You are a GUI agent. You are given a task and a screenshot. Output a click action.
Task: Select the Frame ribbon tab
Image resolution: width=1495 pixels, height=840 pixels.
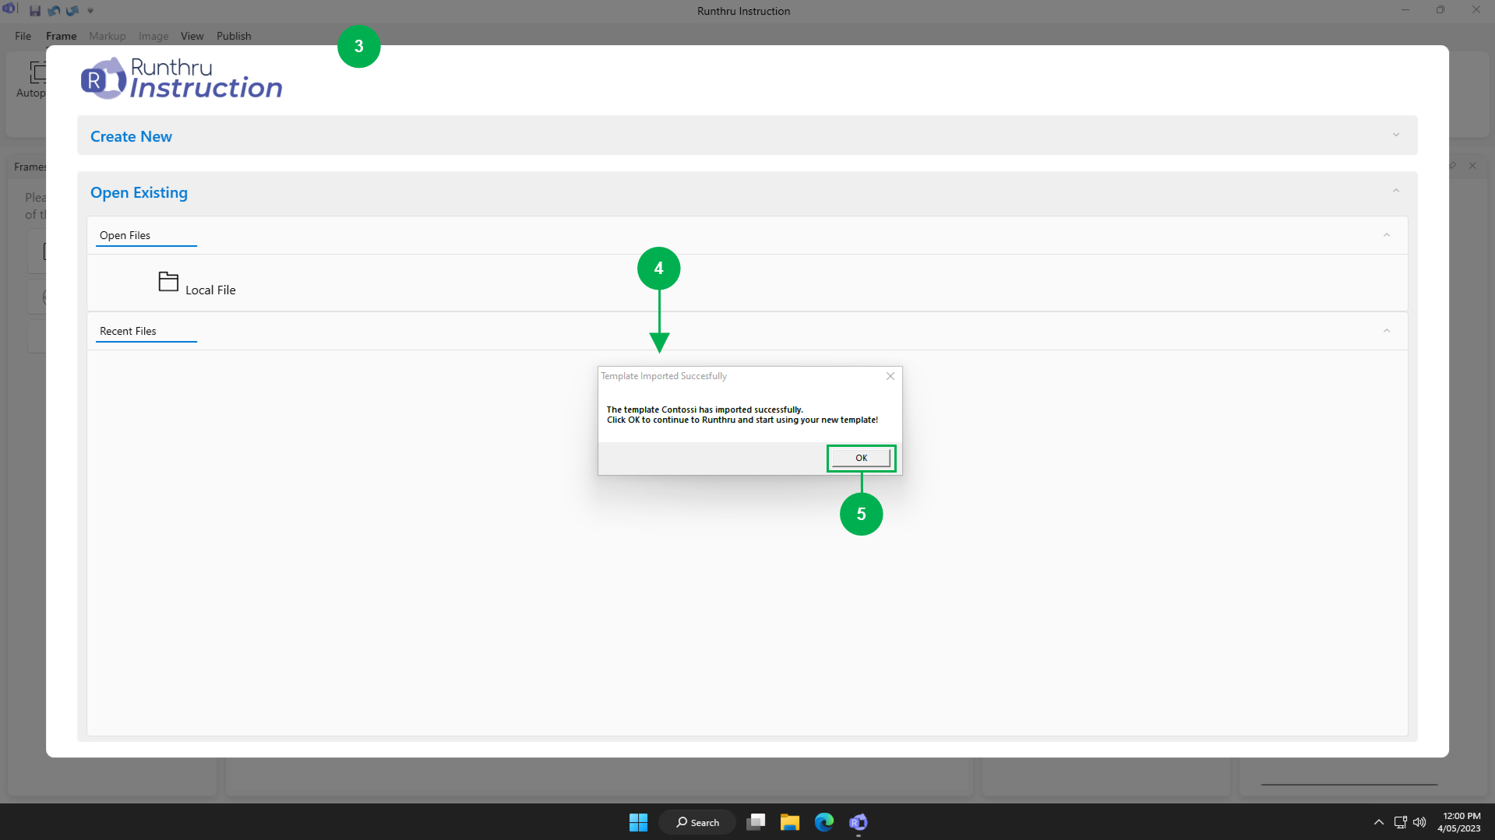click(x=61, y=36)
